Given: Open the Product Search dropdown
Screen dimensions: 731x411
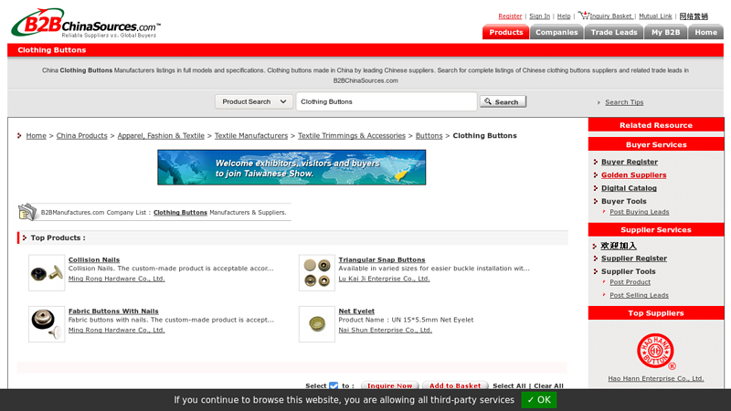Looking at the screenshot, I should coord(254,101).
